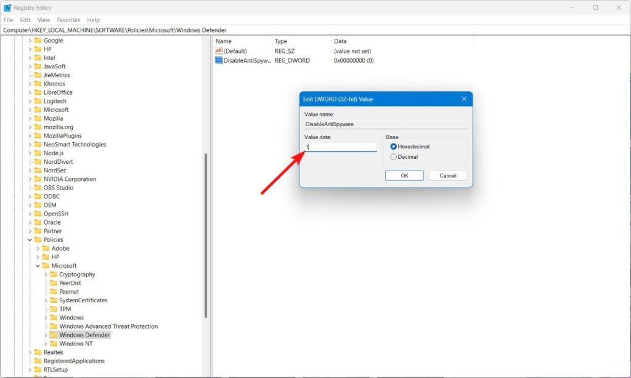The image size is (631, 378).
Task: Click the Value data input field
Action: [340, 147]
